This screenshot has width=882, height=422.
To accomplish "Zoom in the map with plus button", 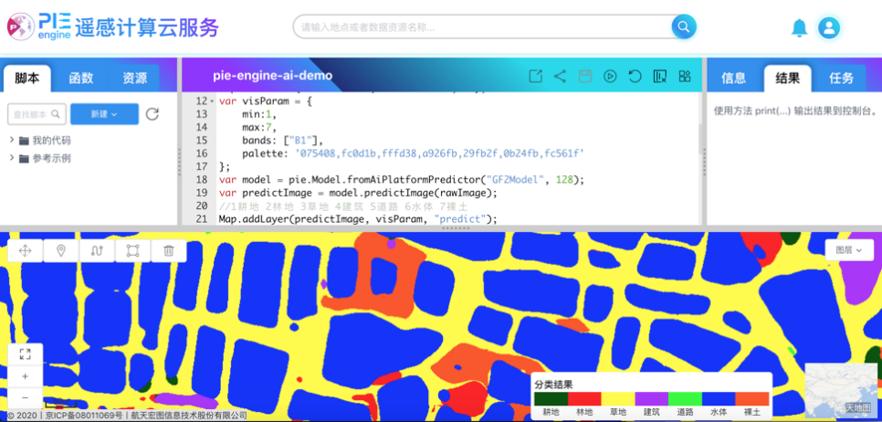I will tap(25, 376).
